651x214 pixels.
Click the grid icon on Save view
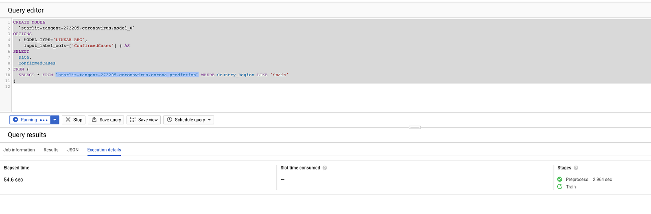pos(133,120)
